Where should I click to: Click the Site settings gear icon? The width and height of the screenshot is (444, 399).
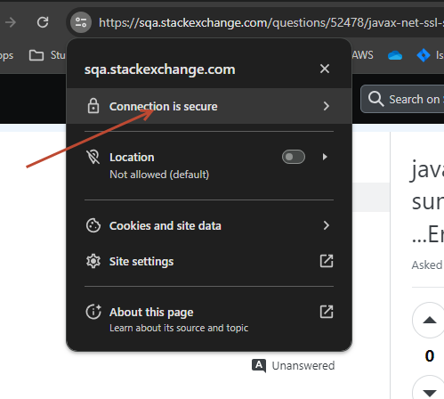[93, 261]
